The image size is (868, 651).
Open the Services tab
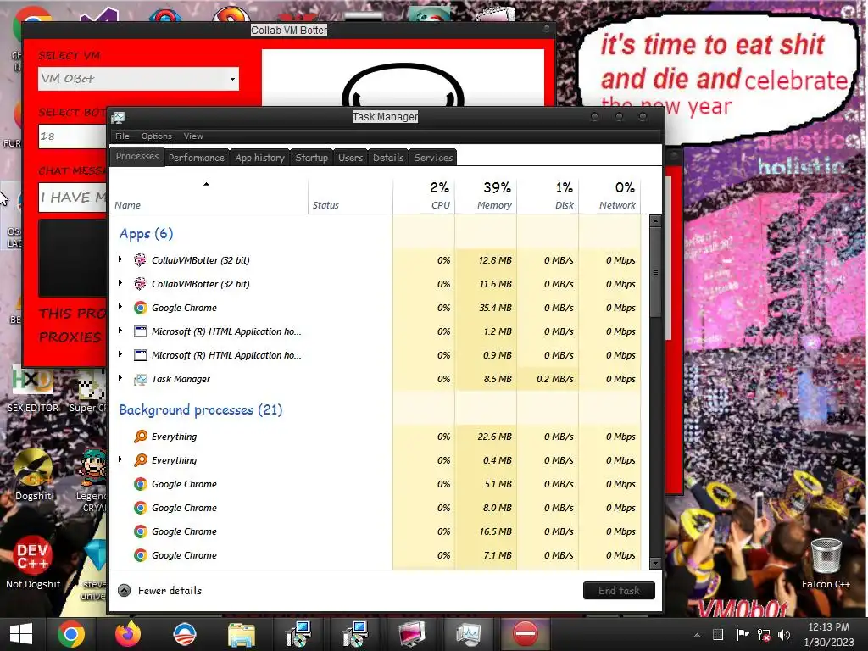[x=433, y=158]
